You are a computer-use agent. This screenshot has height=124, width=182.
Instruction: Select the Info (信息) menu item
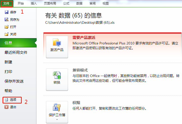coord(18,43)
